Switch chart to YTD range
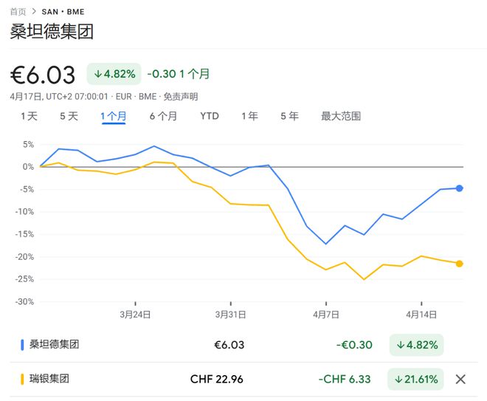487x401 pixels. (x=210, y=116)
